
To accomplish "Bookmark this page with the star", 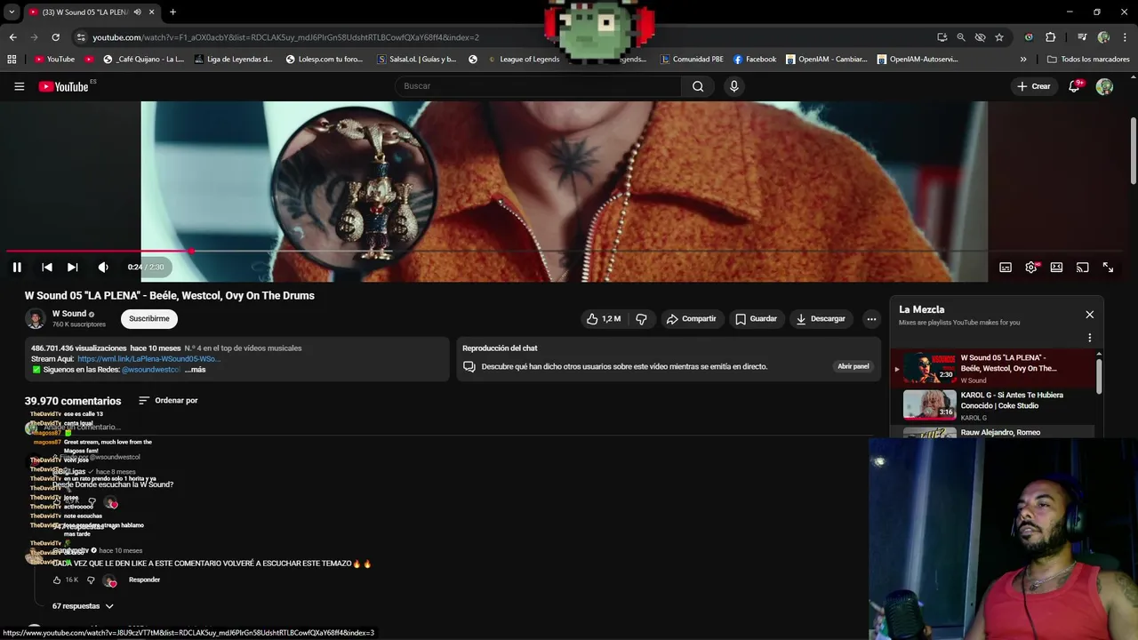I will [999, 37].
